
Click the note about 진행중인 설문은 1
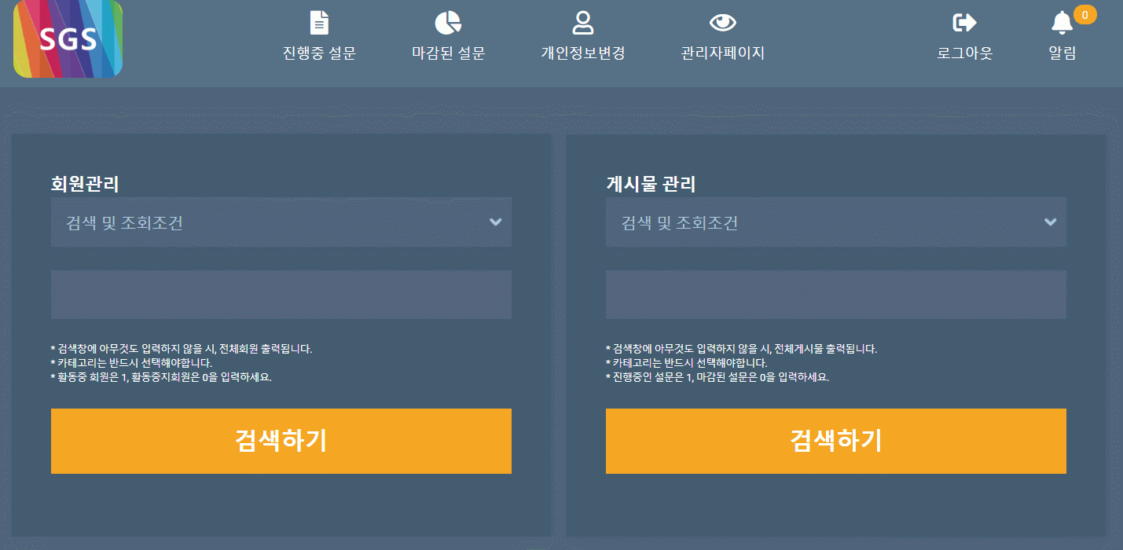(717, 377)
